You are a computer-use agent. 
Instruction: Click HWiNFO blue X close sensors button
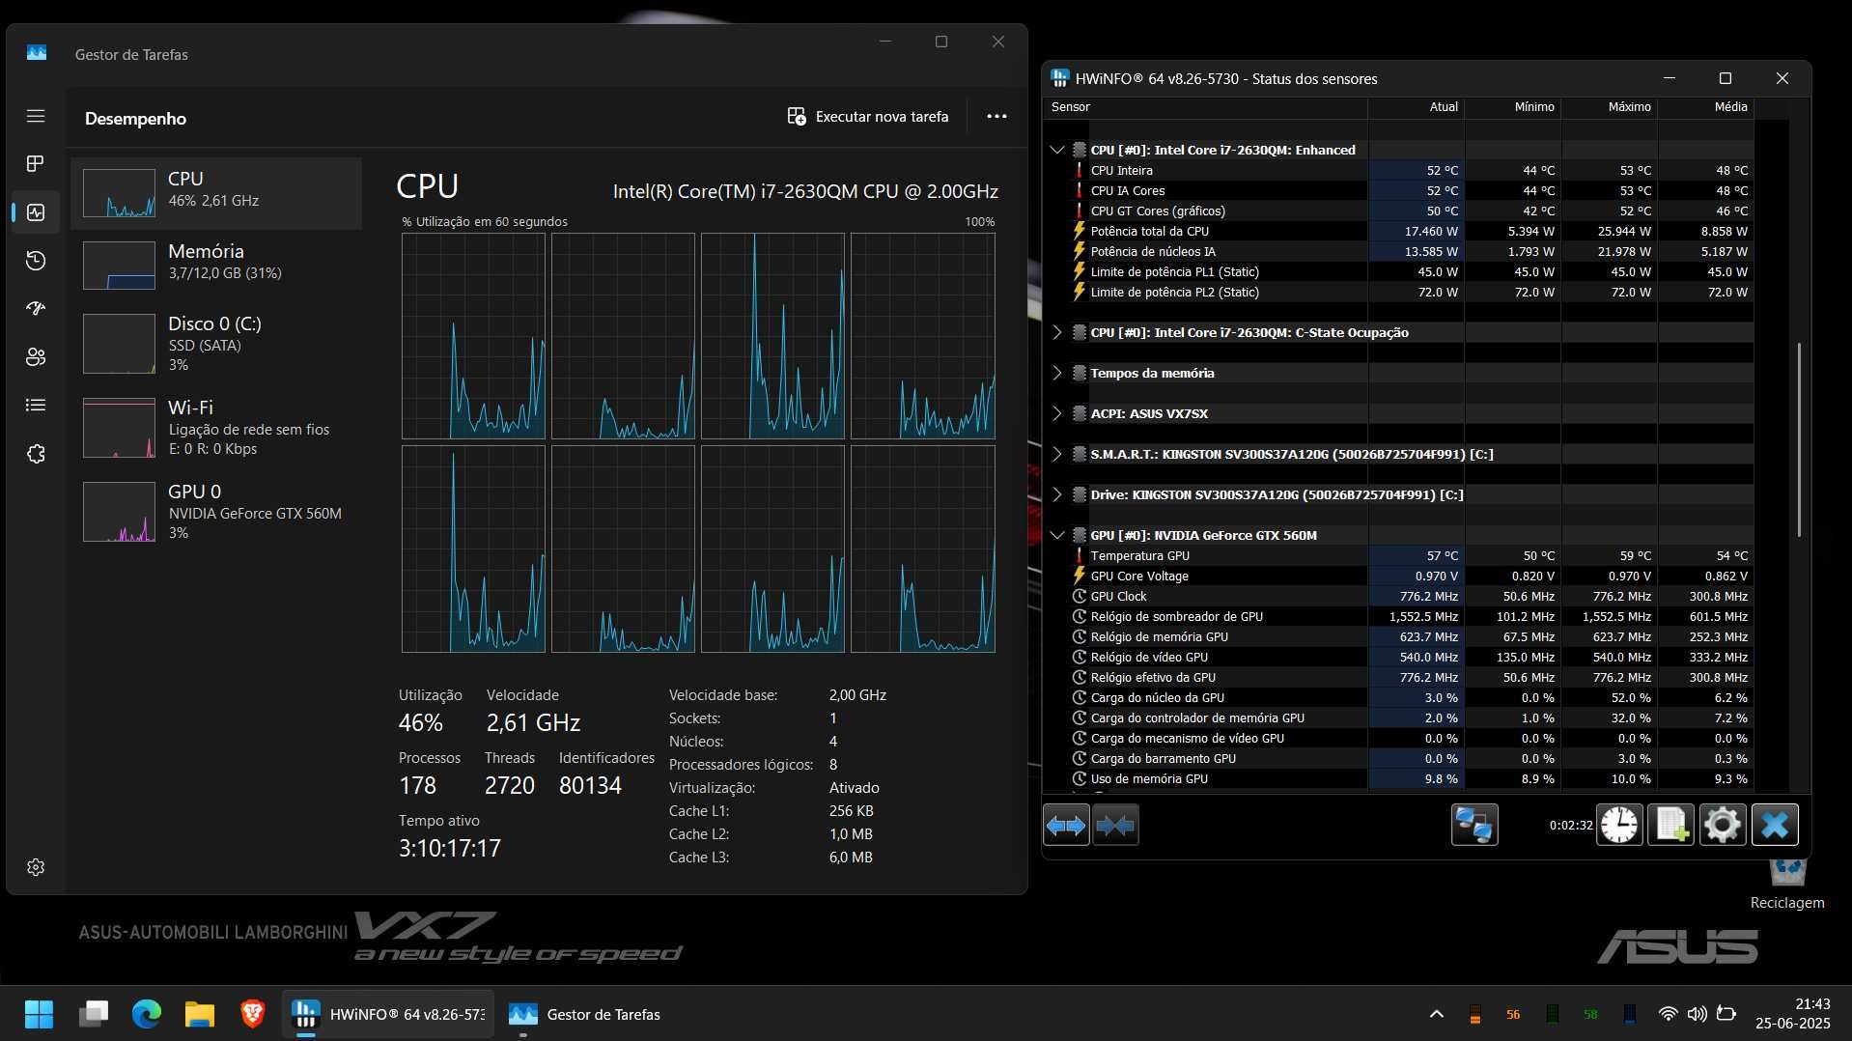point(1775,825)
